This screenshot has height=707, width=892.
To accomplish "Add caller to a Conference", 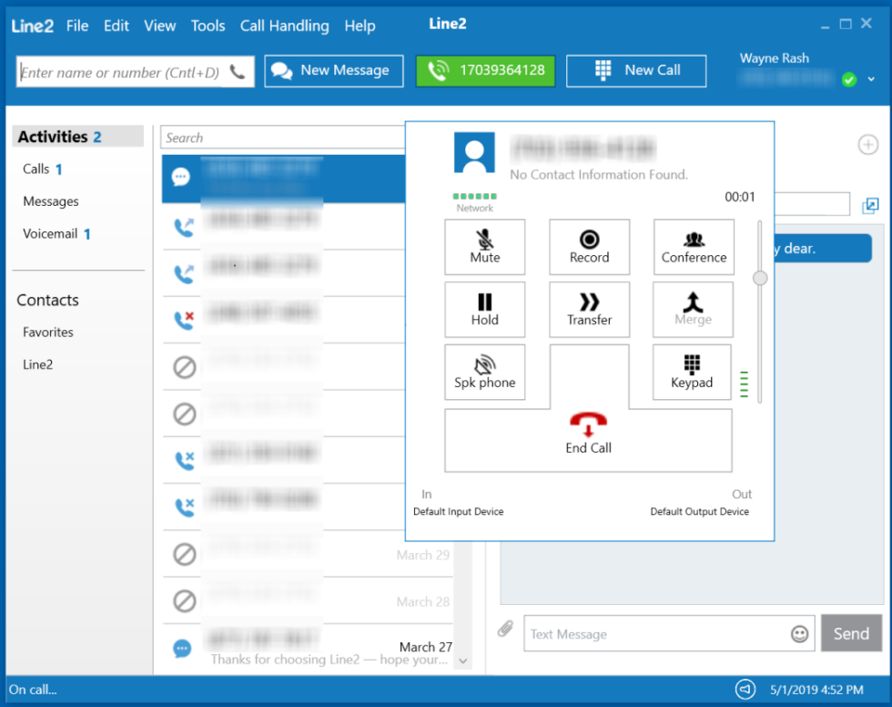I will [x=693, y=247].
